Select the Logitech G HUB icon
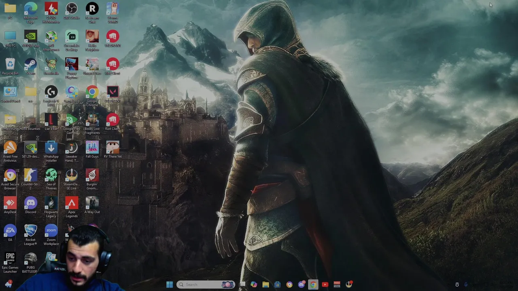This screenshot has height=291, width=518. click(51, 96)
